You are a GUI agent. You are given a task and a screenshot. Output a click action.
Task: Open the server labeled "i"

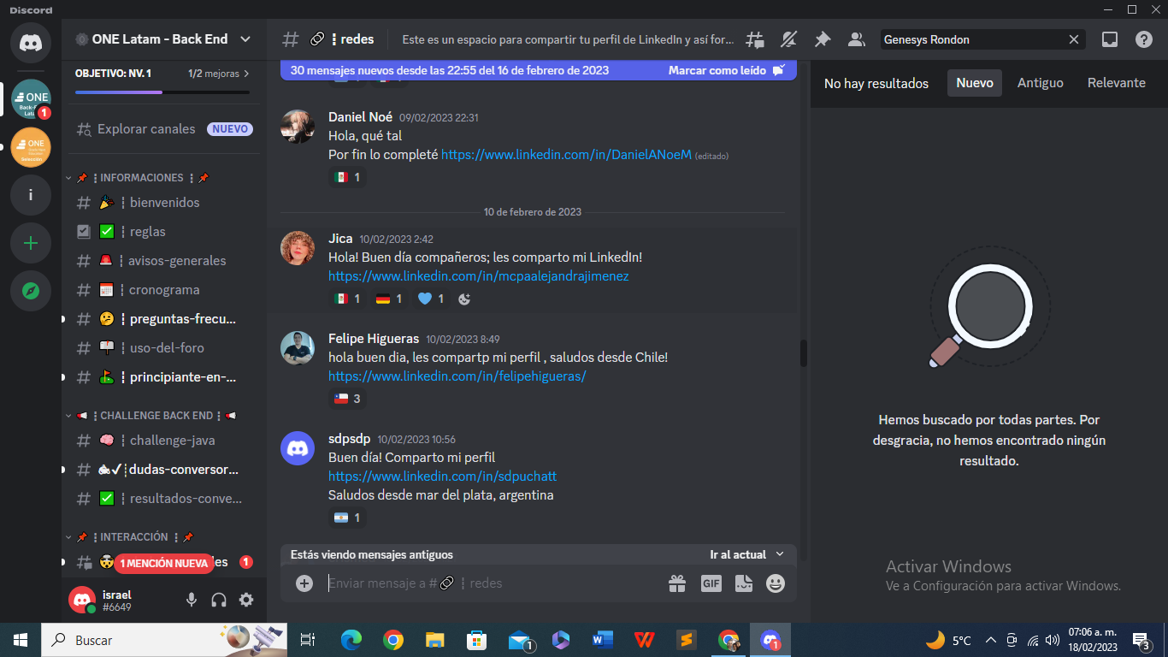31,195
